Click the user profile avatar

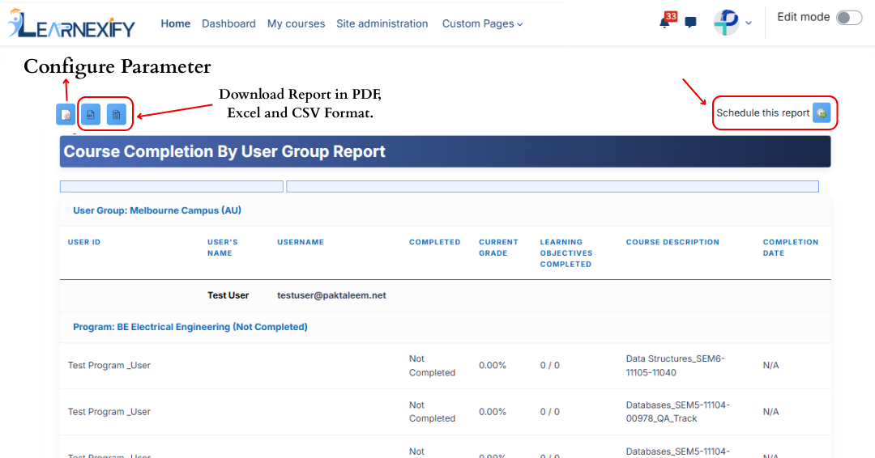[726, 23]
